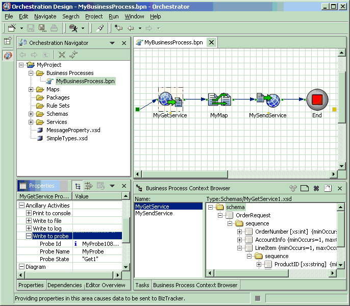Collapse the Ancillary Activities category
This screenshot has height=306, width=350.
[x=21, y=206]
